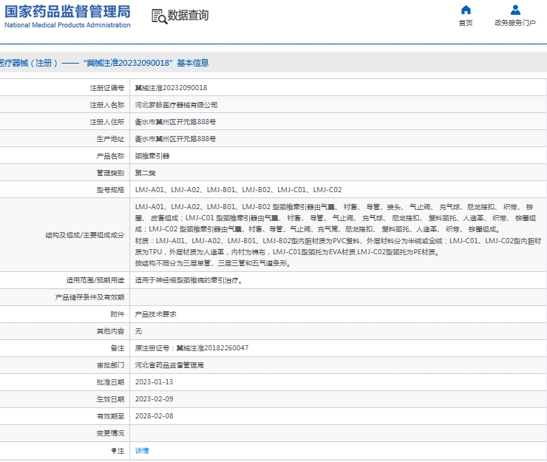Click the 备注 row label
The width and height of the screenshot is (547, 462).
point(118,348)
